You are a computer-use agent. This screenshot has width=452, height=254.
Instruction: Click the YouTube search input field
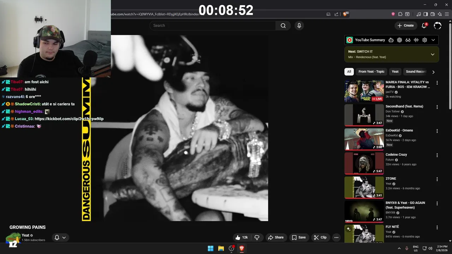(x=213, y=25)
